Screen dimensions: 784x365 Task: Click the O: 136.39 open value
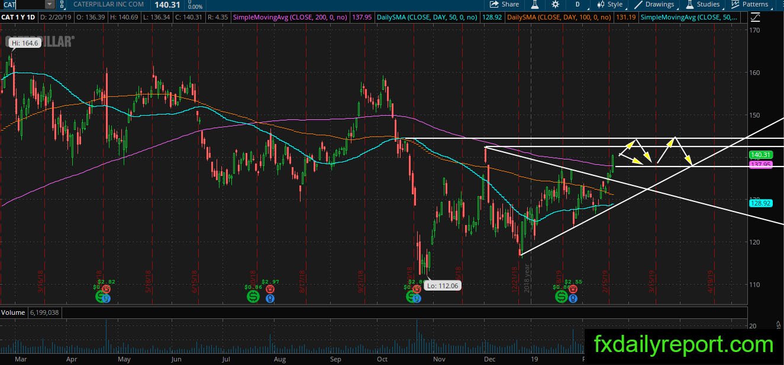point(92,18)
